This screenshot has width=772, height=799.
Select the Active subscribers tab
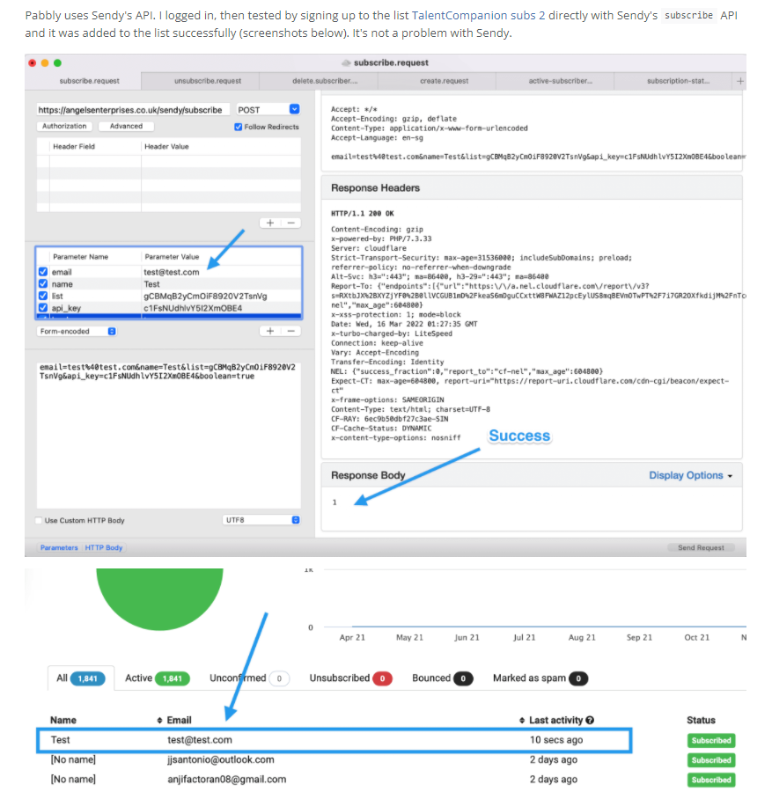[157, 678]
